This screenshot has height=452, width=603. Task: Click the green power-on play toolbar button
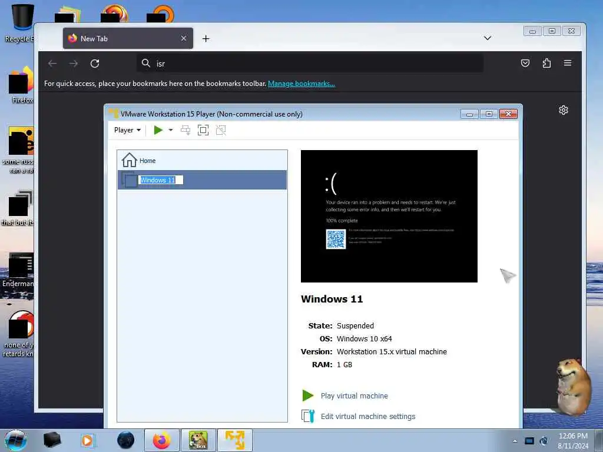[158, 130]
